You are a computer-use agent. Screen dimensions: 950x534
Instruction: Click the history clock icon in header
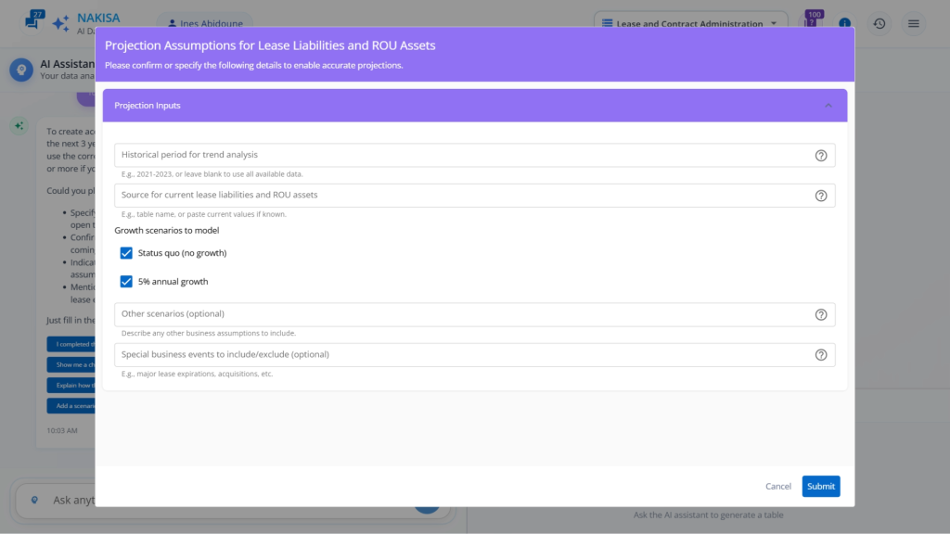879,23
